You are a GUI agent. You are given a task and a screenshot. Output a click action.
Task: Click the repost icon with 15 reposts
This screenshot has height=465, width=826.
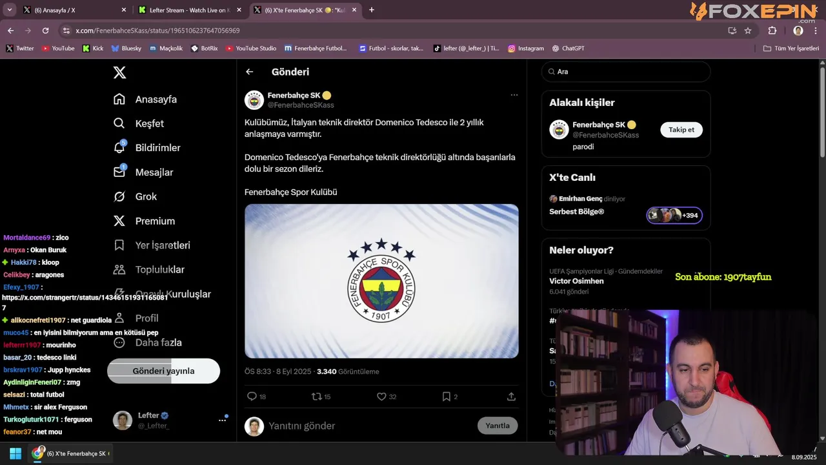click(x=317, y=397)
